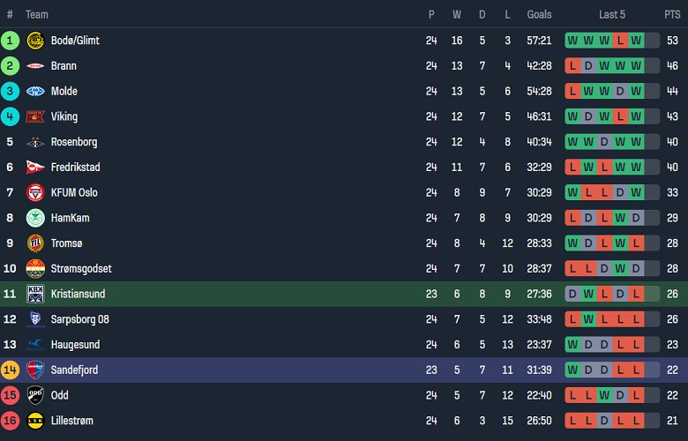Click the HamKam club logo
The image size is (688, 441).
35,218
